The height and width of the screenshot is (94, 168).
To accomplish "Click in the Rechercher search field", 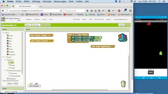I will click(75, 11).
